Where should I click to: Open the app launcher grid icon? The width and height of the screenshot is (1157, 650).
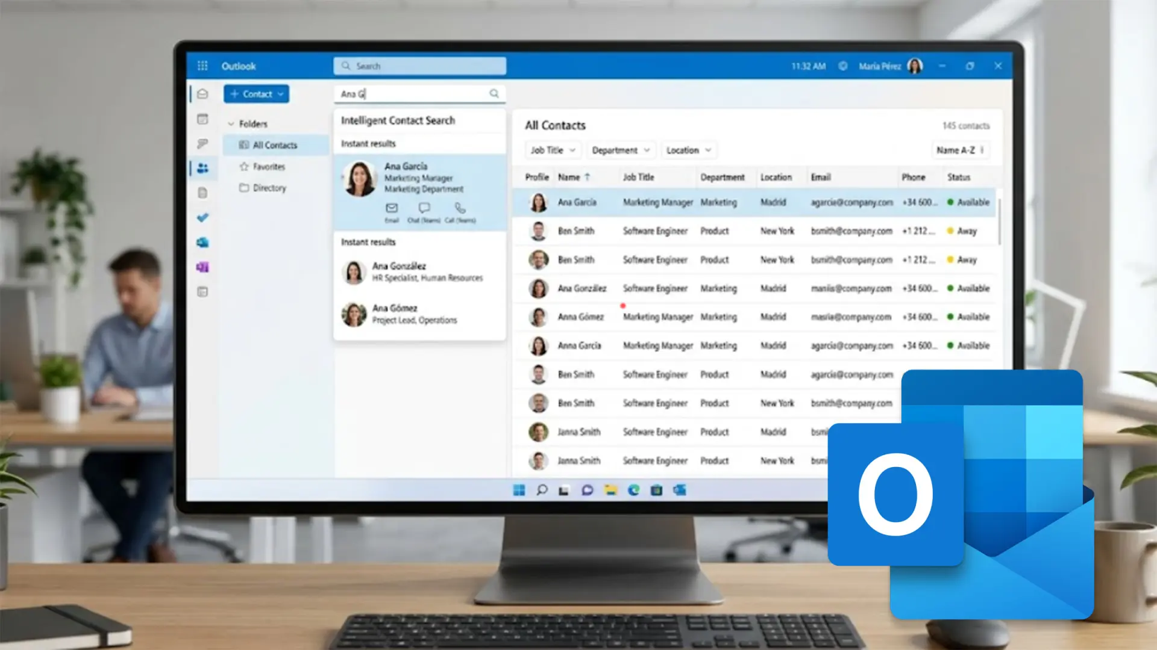tap(202, 66)
